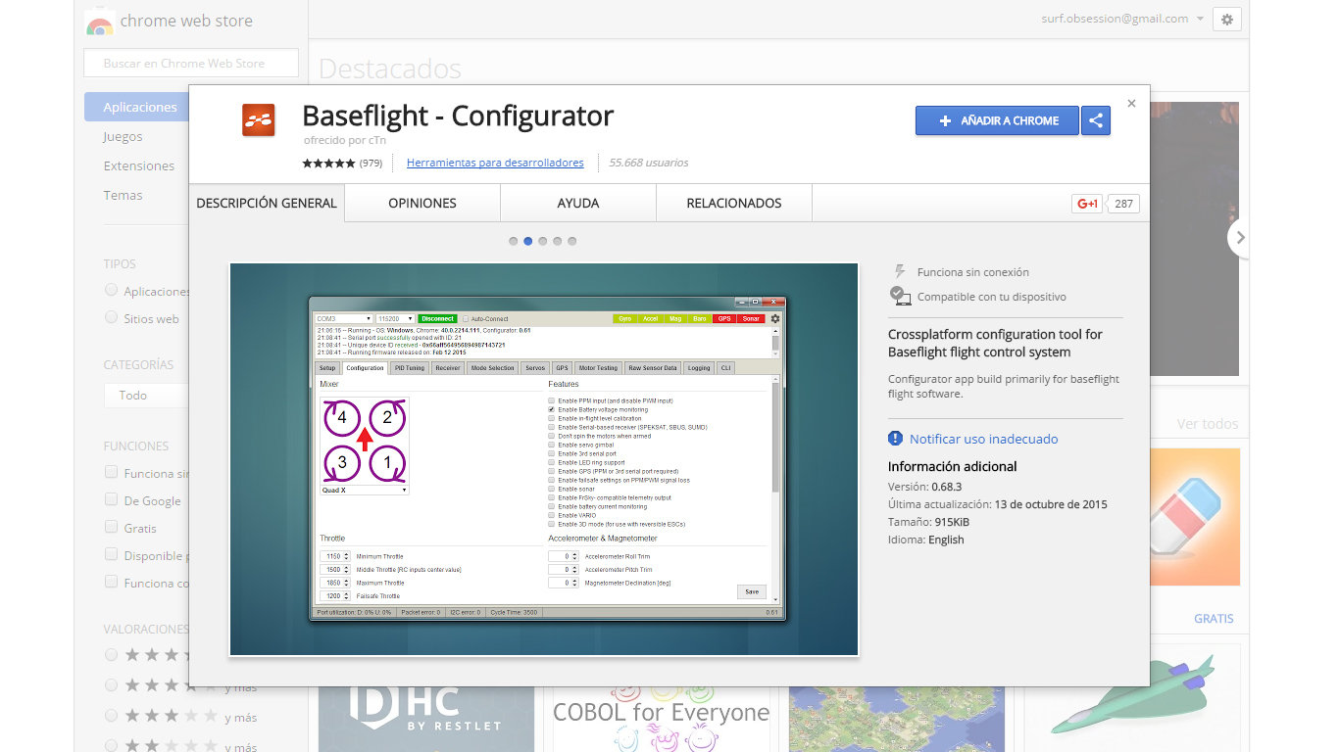Screen dimensions: 1339x752
Task: Select the first screenshot carousel dot
Action: coord(513,241)
